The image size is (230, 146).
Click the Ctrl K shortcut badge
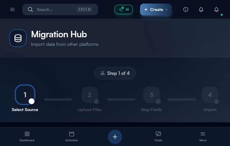[x=84, y=9]
